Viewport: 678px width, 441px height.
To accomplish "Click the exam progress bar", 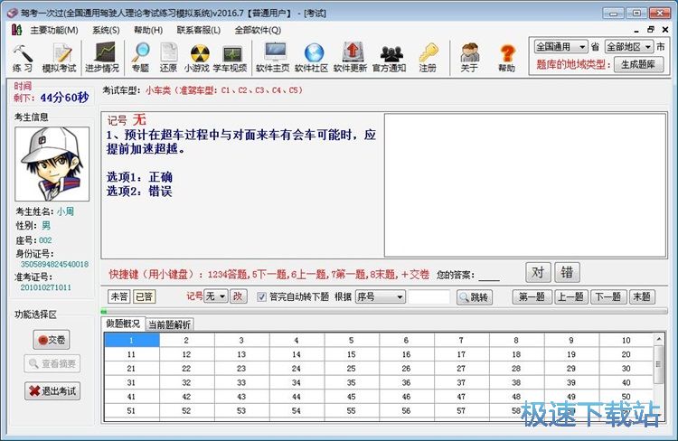I will [384, 311].
